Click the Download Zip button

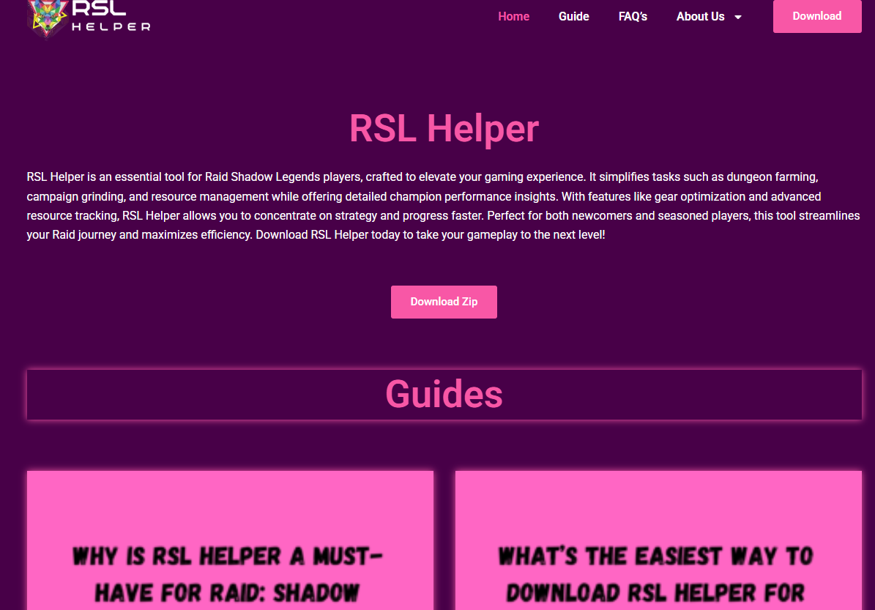444,302
